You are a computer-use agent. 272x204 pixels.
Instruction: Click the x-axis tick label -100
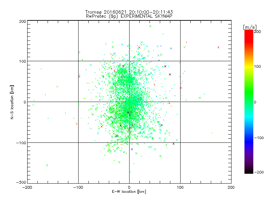(78, 187)
